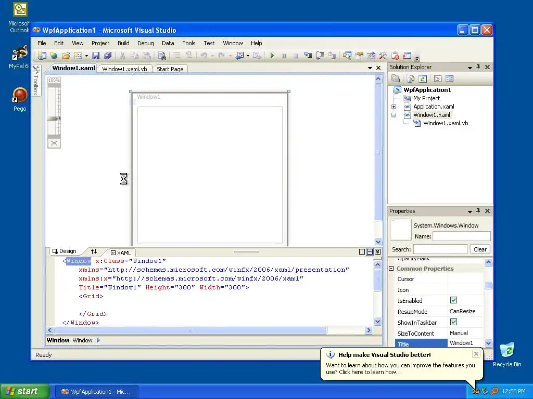Open the Project menu
The image size is (533, 399).
[x=100, y=43]
